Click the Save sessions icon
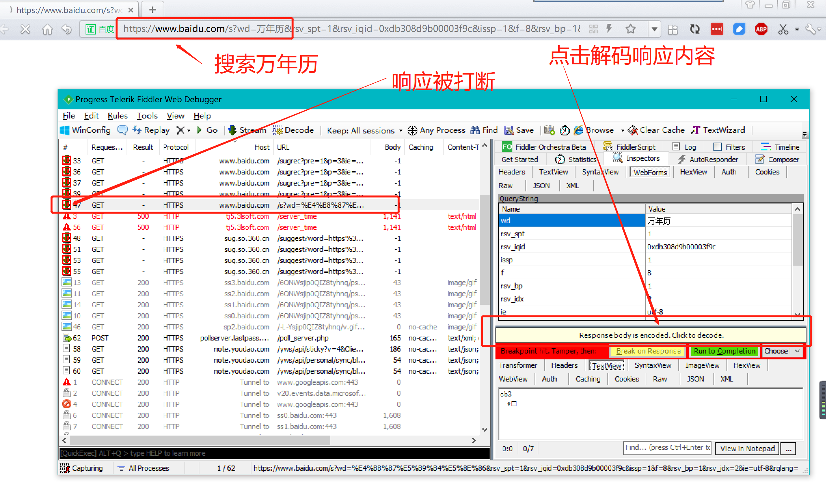The width and height of the screenshot is (826, 487). point(508,130)
